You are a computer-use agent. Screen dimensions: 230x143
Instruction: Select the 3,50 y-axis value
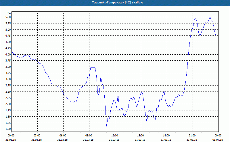click(8, 67)
